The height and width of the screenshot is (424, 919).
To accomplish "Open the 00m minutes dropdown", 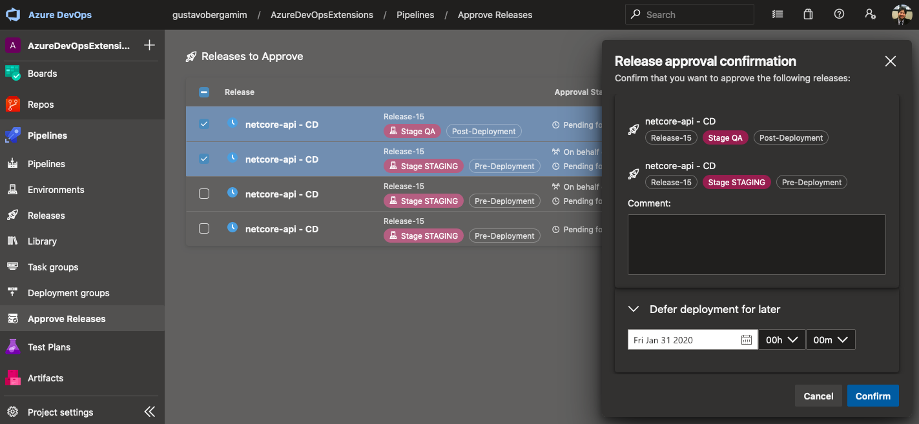I will tap(831, 340).
